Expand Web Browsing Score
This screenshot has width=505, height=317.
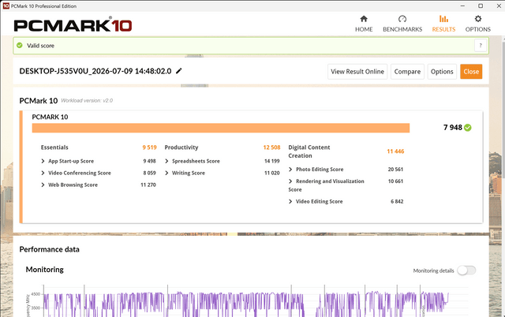pos(43,185)
